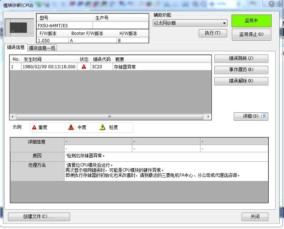Switch to the 模块信息一览 tab
This screenshot has height=229, width=284.
(42, 48)
